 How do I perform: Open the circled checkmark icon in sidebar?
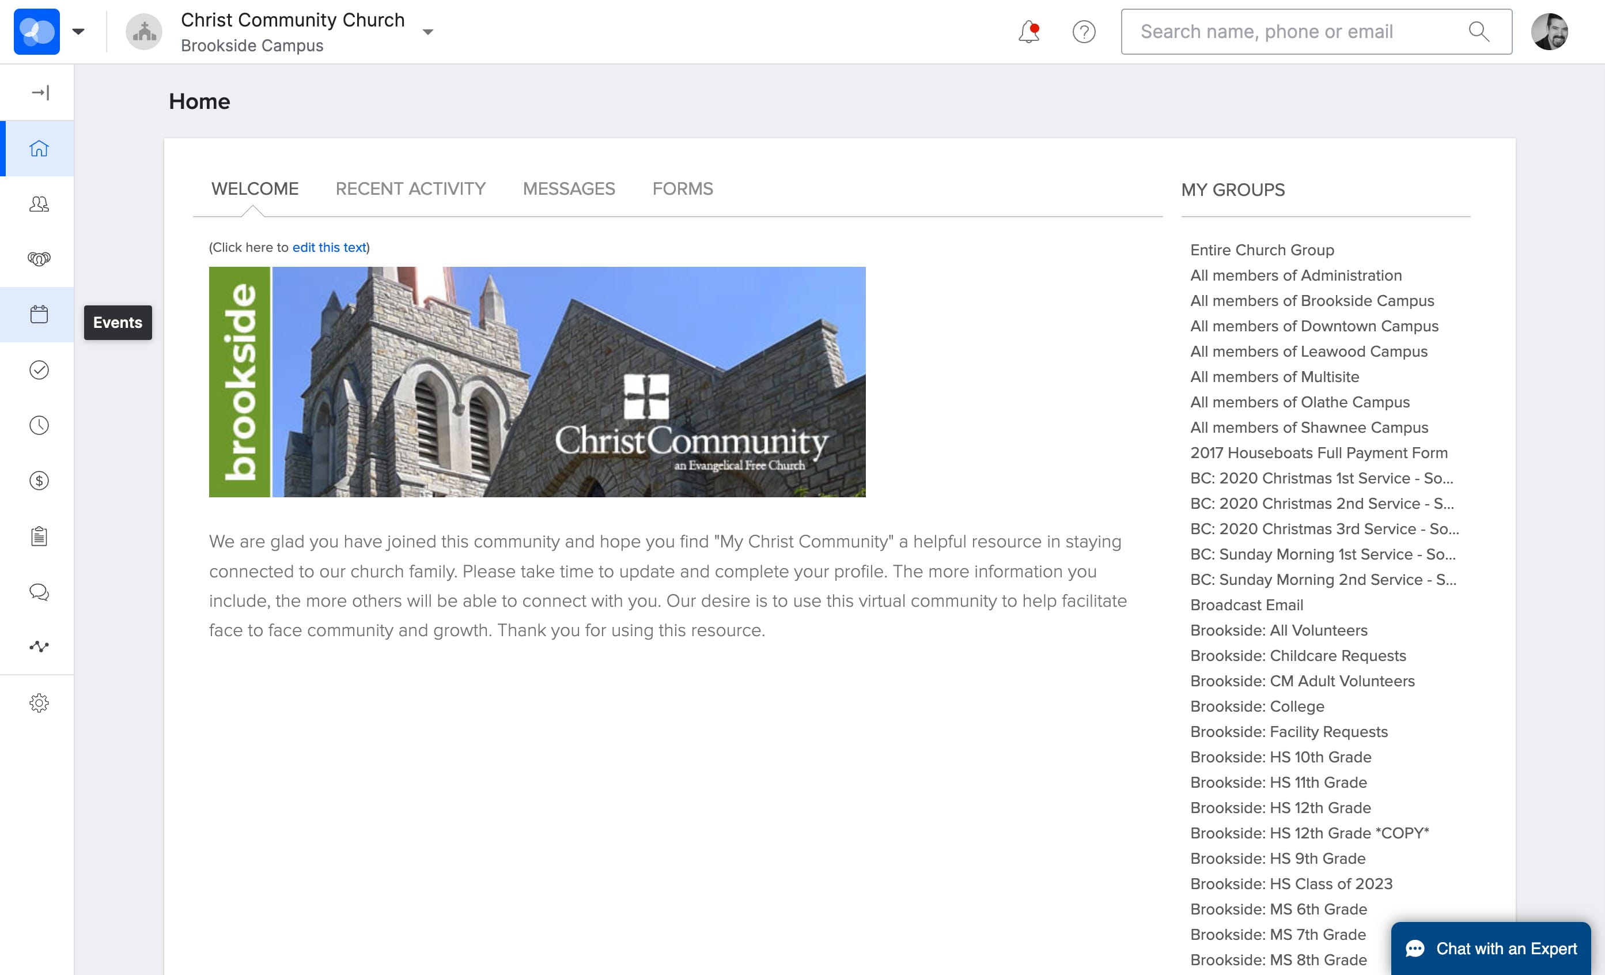point(39,370)
